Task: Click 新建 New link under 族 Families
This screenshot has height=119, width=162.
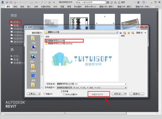Action: click(x=15, y=59)
